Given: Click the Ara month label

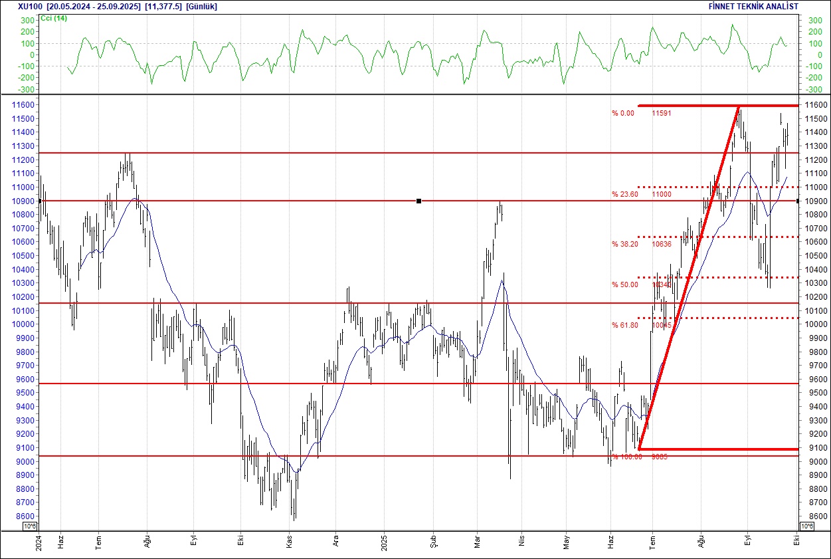Looking at the screenshot, I should pyautogui.click(x=336, y=542).
